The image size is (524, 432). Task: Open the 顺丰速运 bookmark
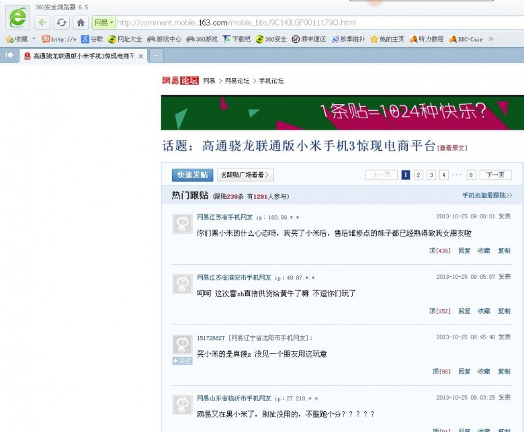309,39
